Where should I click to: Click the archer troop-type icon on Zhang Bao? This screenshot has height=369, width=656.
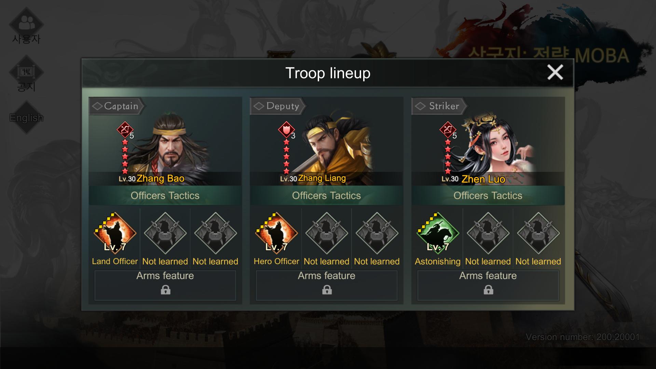125,129
